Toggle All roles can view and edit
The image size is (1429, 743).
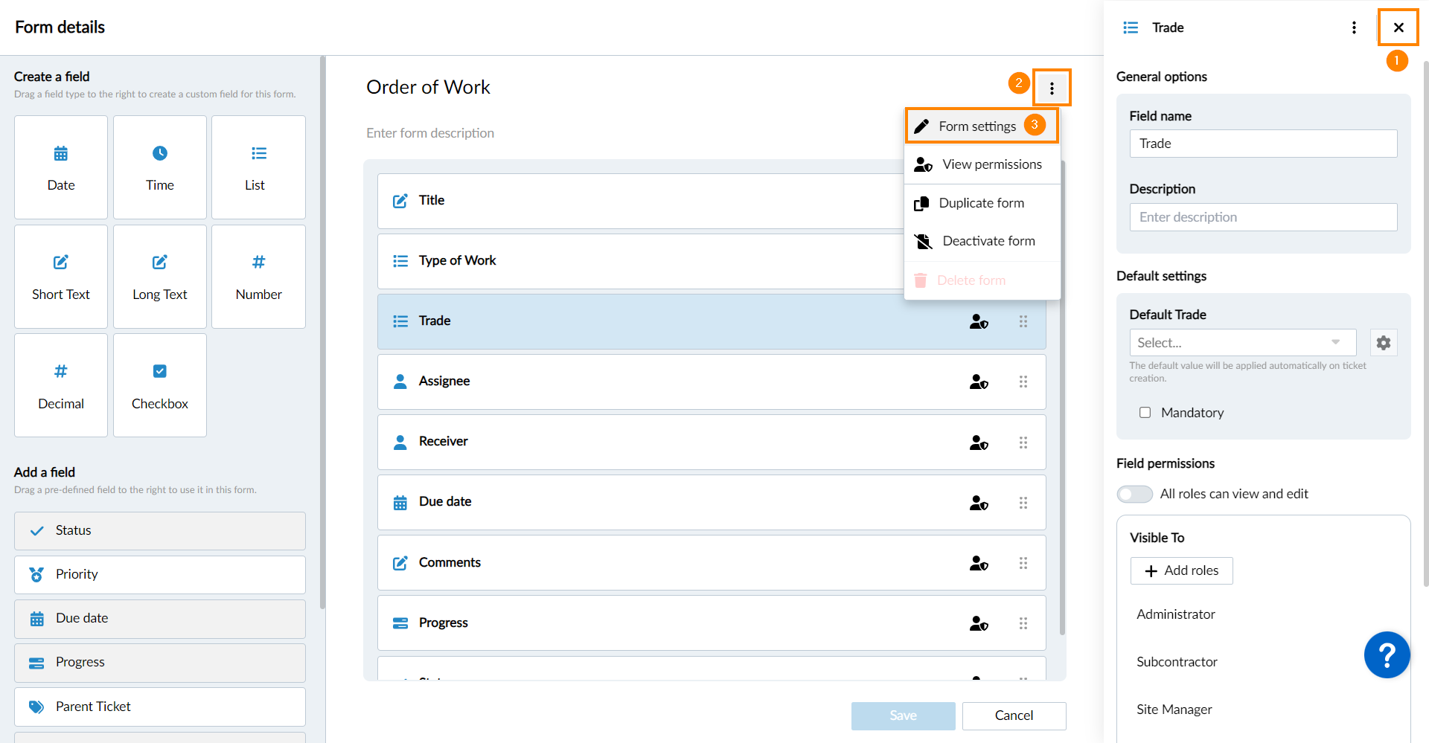[1134, 494]
